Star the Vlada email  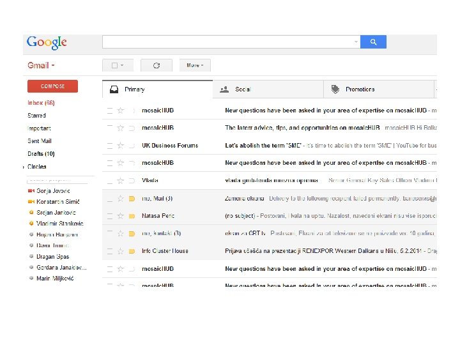click(120, 180)
